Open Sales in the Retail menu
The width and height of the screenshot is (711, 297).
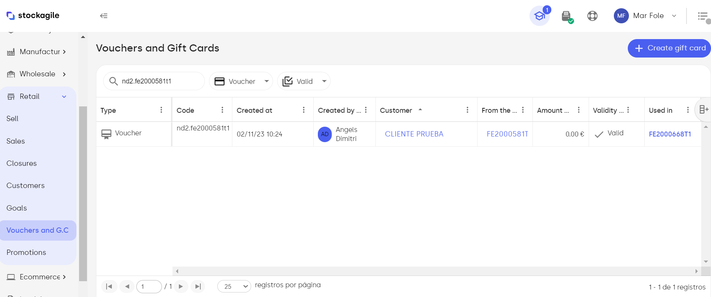(x=15, y=141)
